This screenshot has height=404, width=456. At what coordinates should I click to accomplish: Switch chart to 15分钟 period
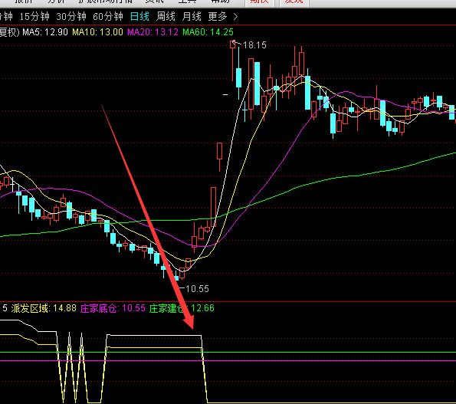(x=34, y=16)
